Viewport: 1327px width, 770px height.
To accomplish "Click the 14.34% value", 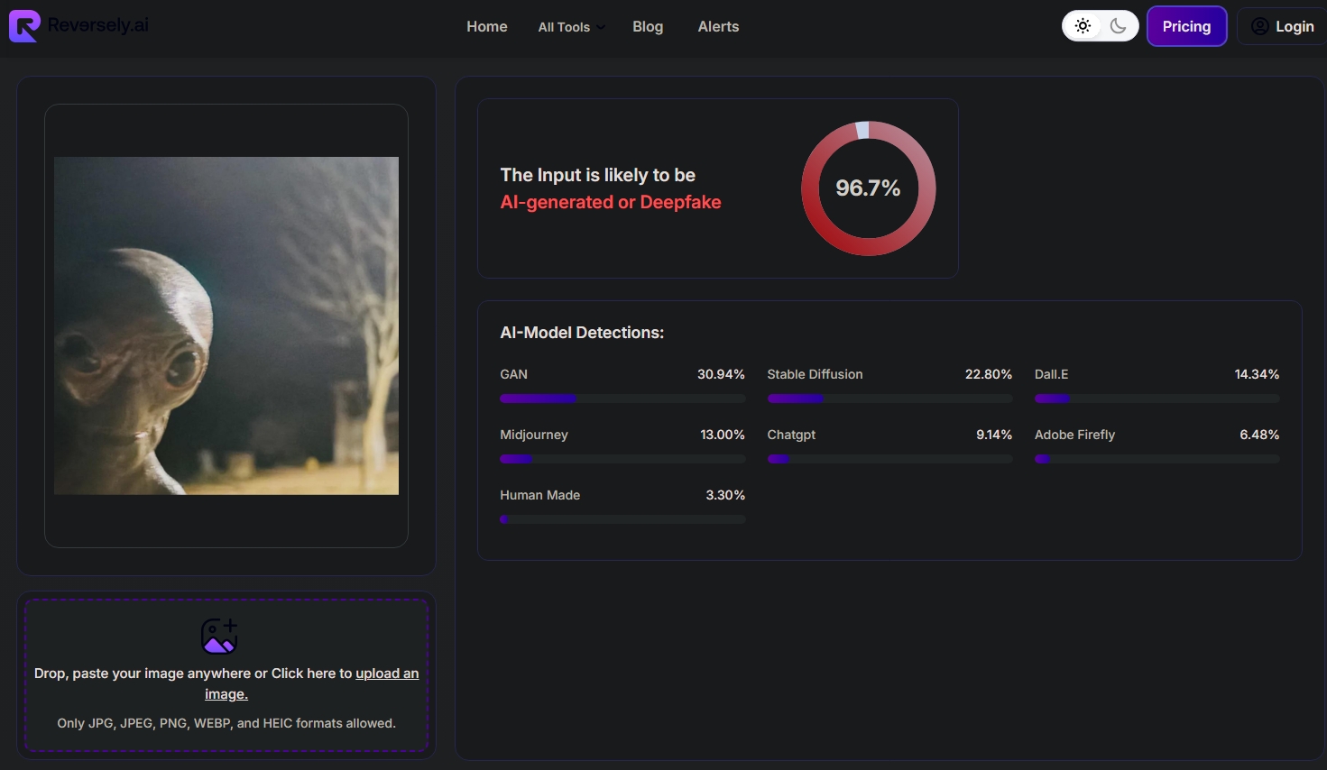I will coord(1257,374).
